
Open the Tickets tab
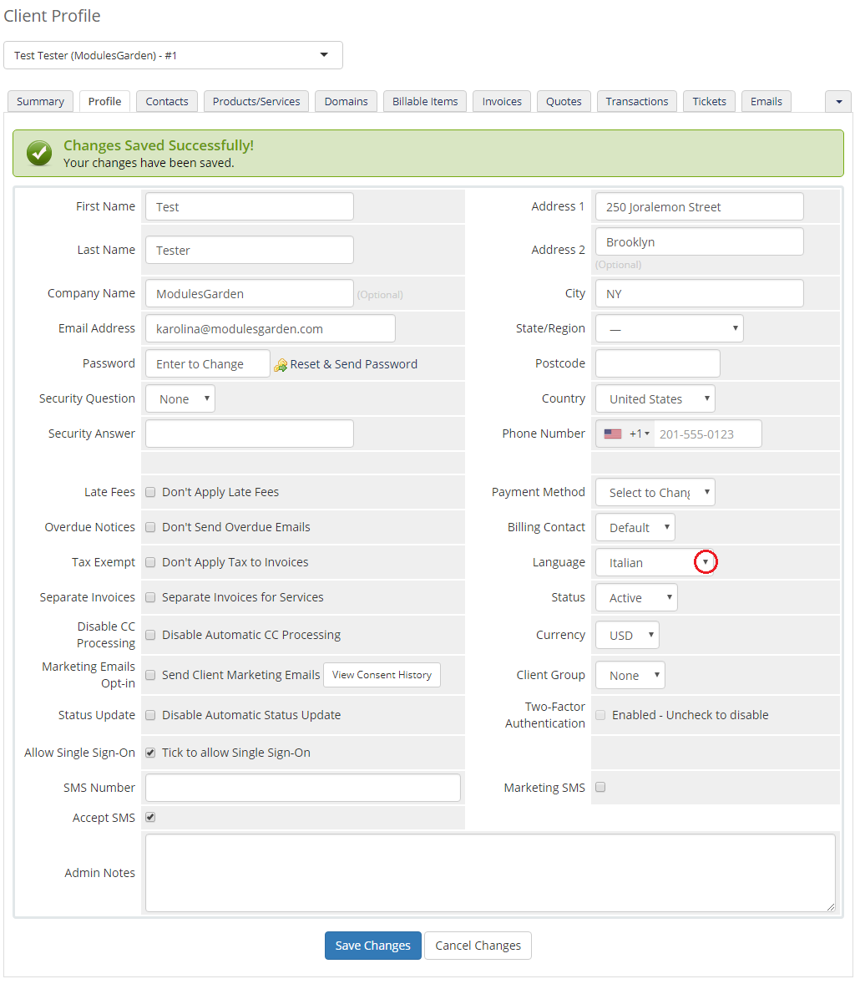pyautogui.click(x=709, y=102)
